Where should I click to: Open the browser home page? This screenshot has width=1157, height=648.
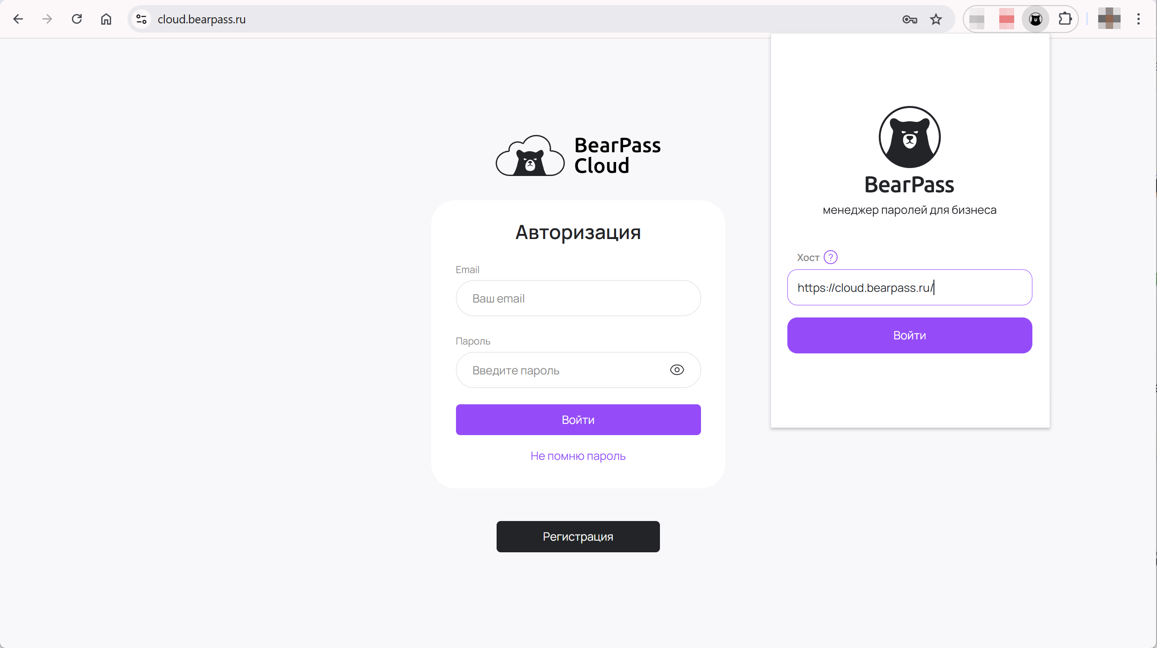tap(106, 19)
